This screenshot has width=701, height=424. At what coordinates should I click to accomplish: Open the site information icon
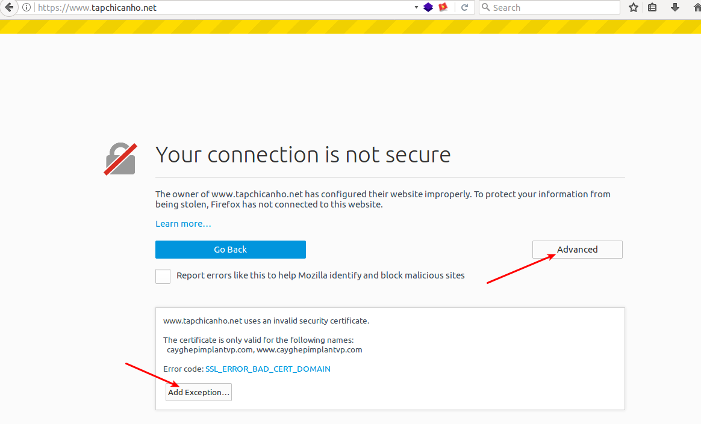26,8
